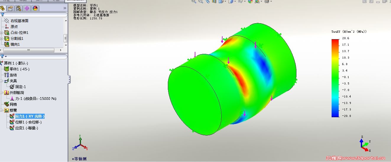The width and height of the screenshot is (391, 162).
Task: Expand hidden panel tabs with the double chevron
Action: (65, 8)
